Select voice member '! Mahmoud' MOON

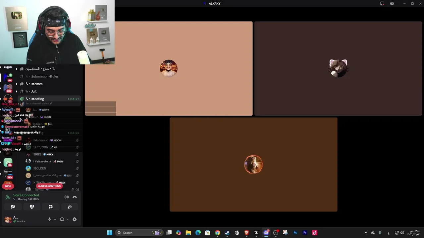tap(52, 140)
